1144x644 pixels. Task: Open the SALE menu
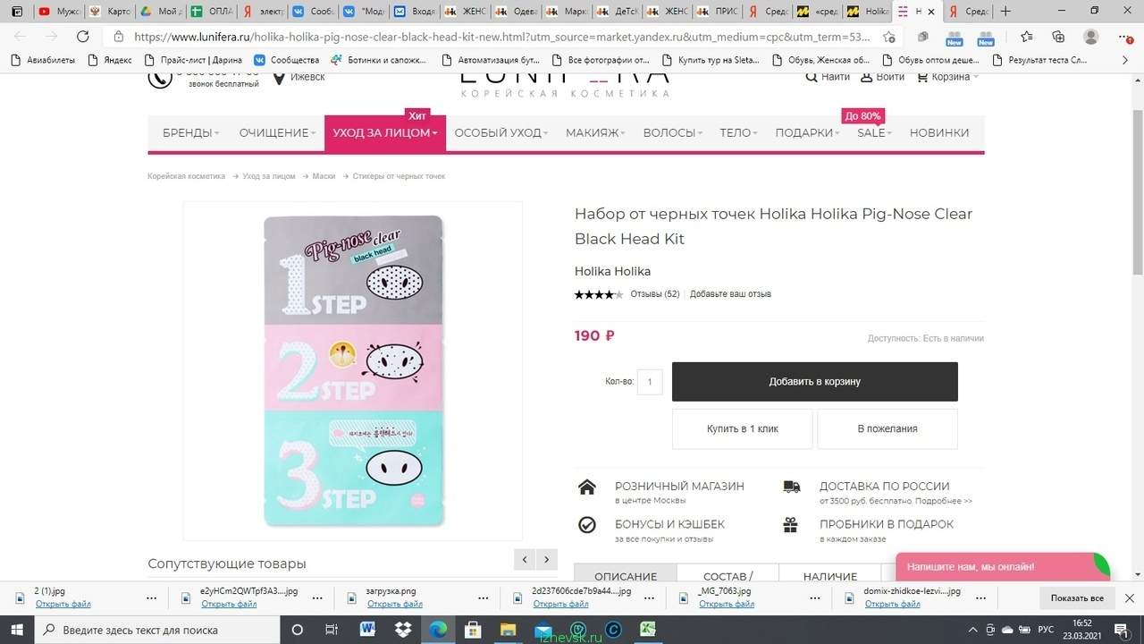pos(874,132)
